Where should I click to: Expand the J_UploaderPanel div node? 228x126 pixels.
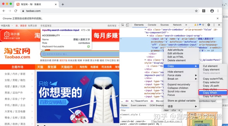click(x=145, y=60)
